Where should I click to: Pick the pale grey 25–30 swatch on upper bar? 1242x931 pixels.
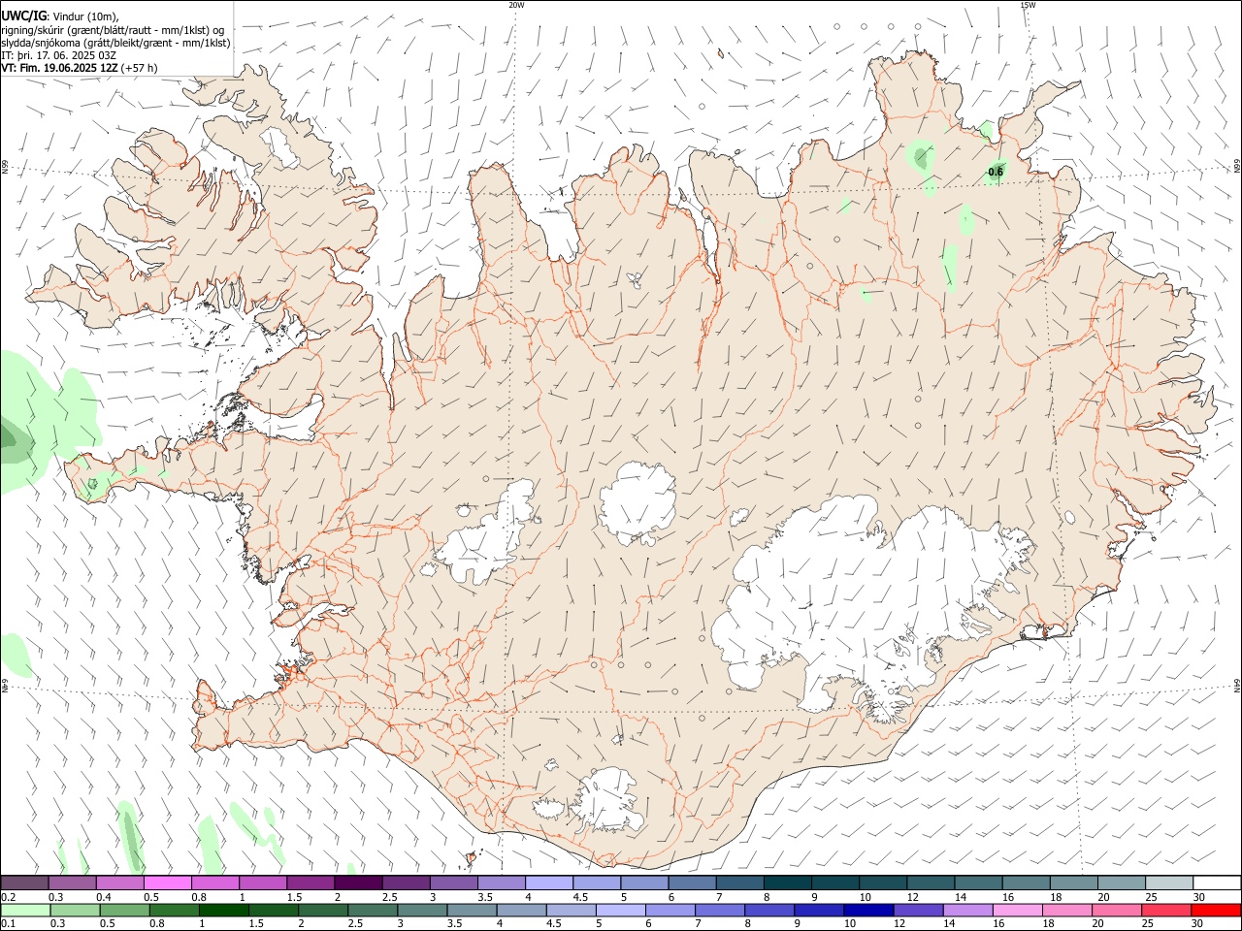pos(1167,883)
